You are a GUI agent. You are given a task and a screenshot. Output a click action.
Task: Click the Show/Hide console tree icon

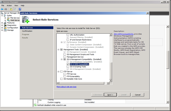[15, 9]
